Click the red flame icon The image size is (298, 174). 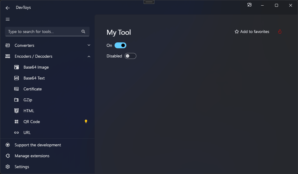pos(280,32)
